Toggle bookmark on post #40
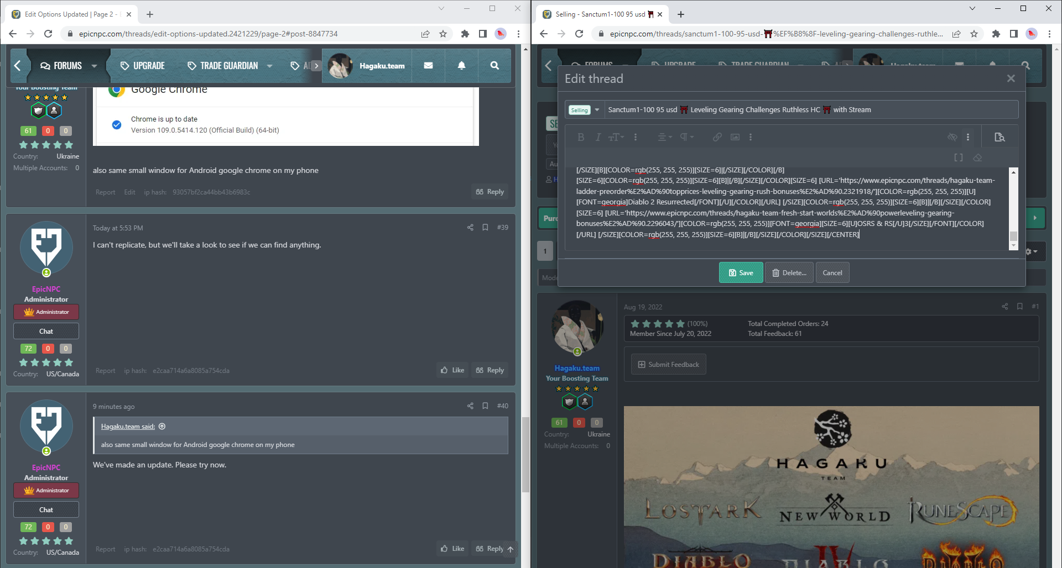Screen dimensions: 1062x568 (485, 406)
